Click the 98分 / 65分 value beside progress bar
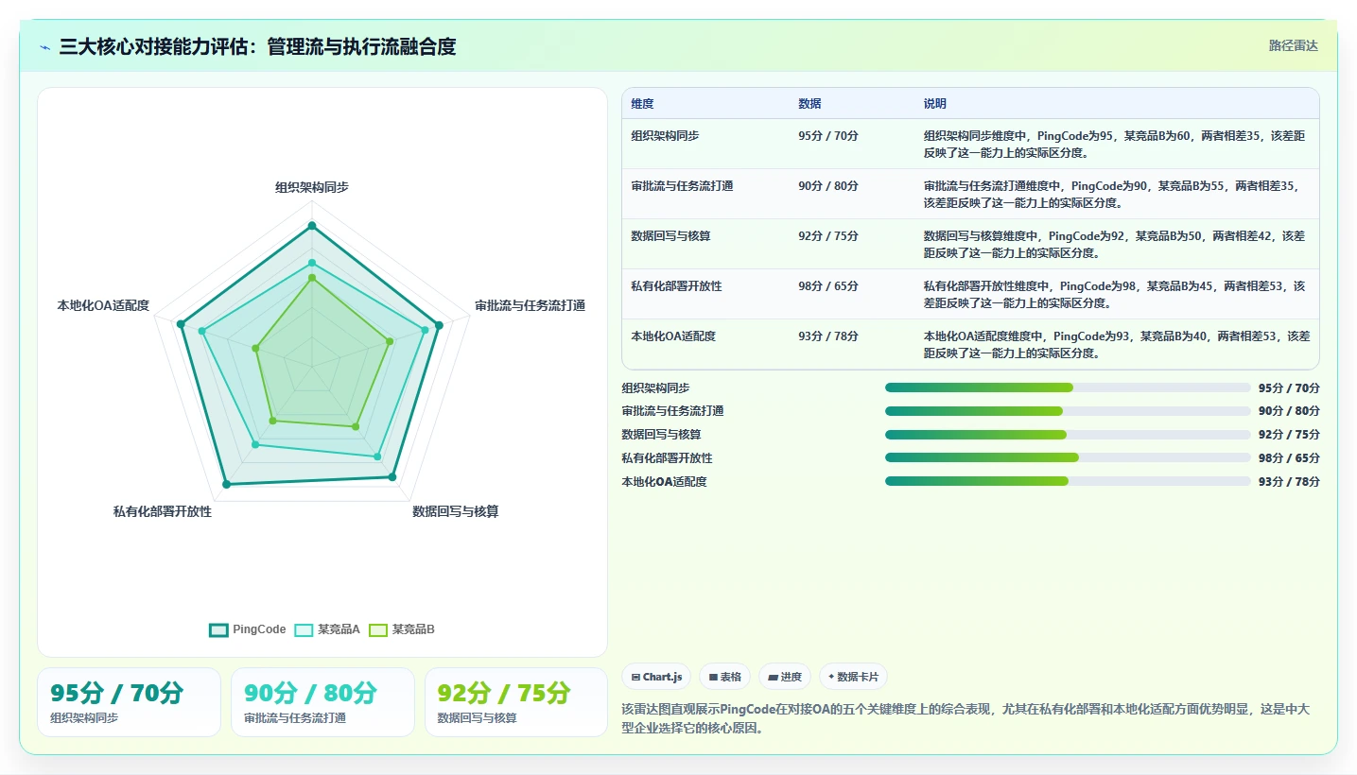 pyautogui.click(x=1289, y=457)
